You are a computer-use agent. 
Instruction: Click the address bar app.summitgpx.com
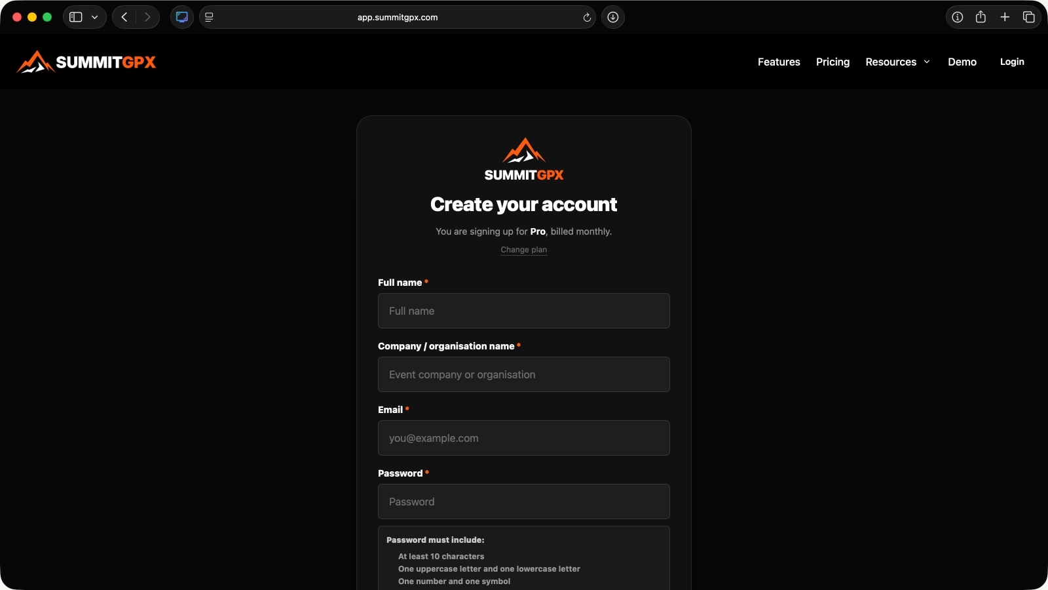(x=398, y=18)
